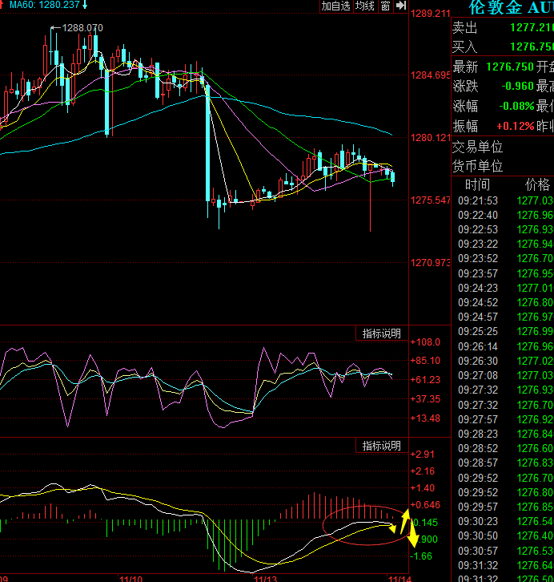Image resolution: width=554 pixels, height=582 pixels.
Task: Select the 买入 buy price row
Action: 503,47
